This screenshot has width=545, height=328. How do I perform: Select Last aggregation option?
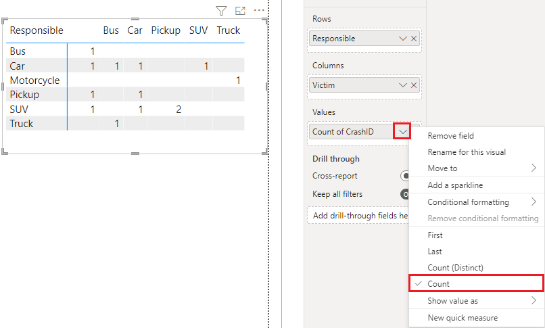click(477, 251)
